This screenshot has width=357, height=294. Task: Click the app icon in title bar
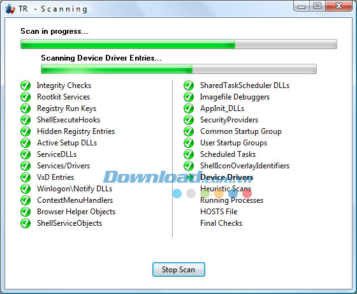pyautogui.click(x=10, y=9)
